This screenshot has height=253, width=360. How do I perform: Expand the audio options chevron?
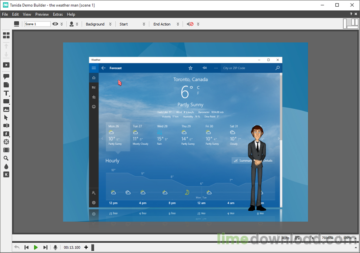[198, 24]
